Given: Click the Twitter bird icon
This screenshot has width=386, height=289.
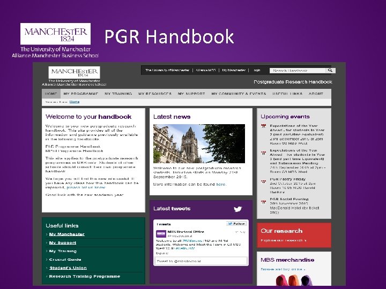Looking at the screenshot, I should click(238, 209).
